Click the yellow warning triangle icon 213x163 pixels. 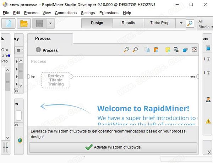click(x=208, y=121)
